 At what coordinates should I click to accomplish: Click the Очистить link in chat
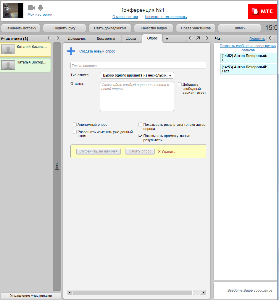pos(257,39)
